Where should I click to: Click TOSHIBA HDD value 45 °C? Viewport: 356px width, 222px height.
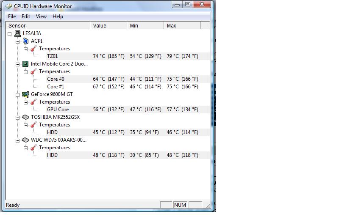[108, 132]
